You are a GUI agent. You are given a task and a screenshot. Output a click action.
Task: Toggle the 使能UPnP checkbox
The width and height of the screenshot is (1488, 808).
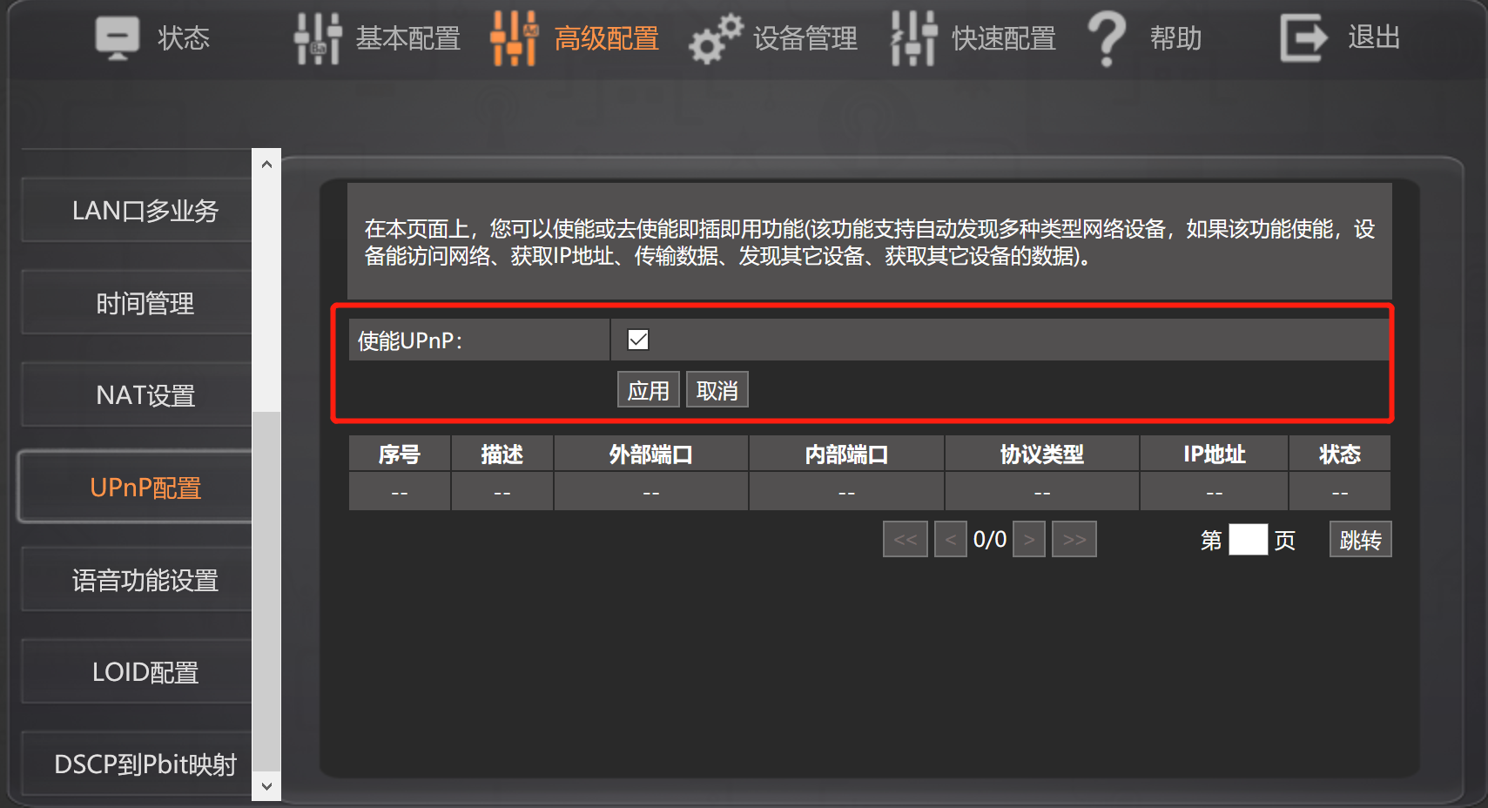[638, 340]
